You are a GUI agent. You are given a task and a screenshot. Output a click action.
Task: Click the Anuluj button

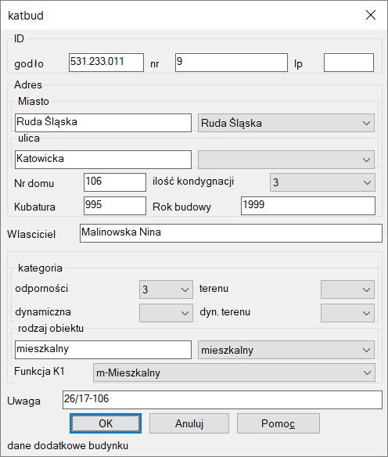point(189,423)
